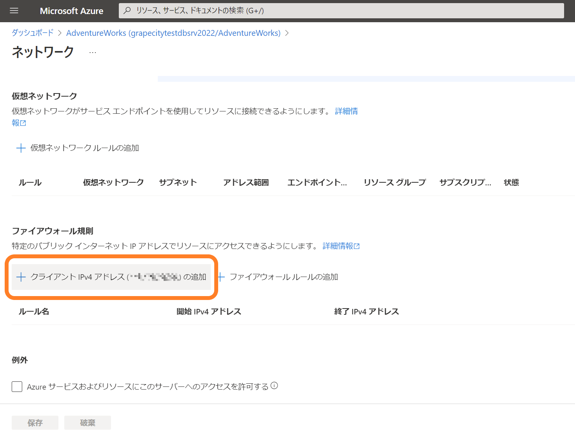Image resolution: width=575 pixels, height=441 pixels.
Task: Open the Azure portal hamburger menu
Action: (x=14, y=11)
